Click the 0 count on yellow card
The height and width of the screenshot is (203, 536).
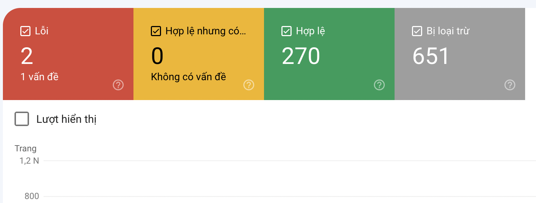click(x=157, y=56)
